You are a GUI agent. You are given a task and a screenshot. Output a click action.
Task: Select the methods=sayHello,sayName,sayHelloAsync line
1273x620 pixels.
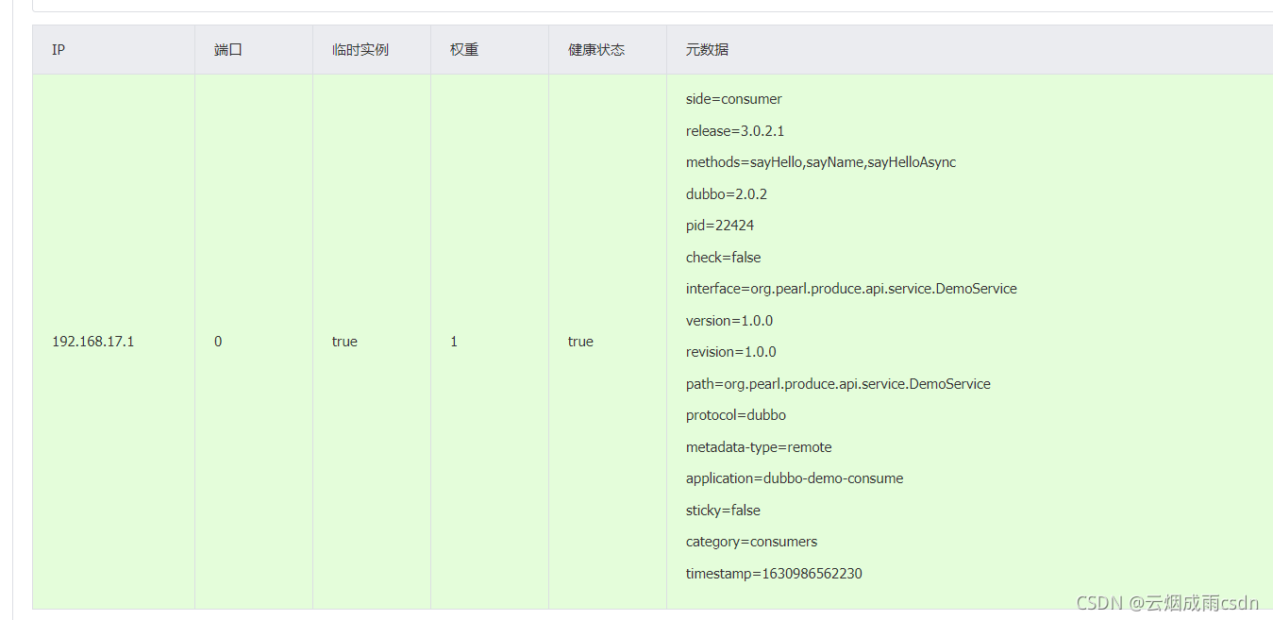click(821, 162)
